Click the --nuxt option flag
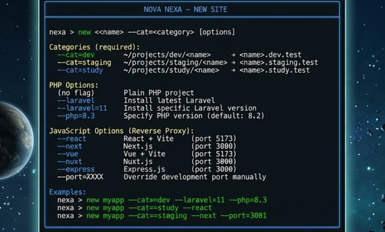 pos(70,162)
